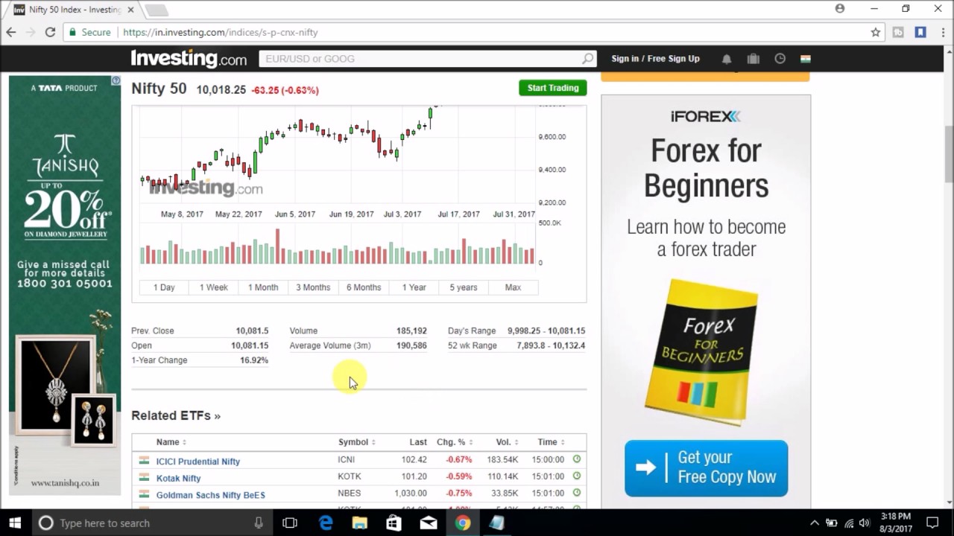The image size is (954, 536).
Task: Click the 52 wk Range value 7,893.8 - 10,132.4
Action: (551, 345)
